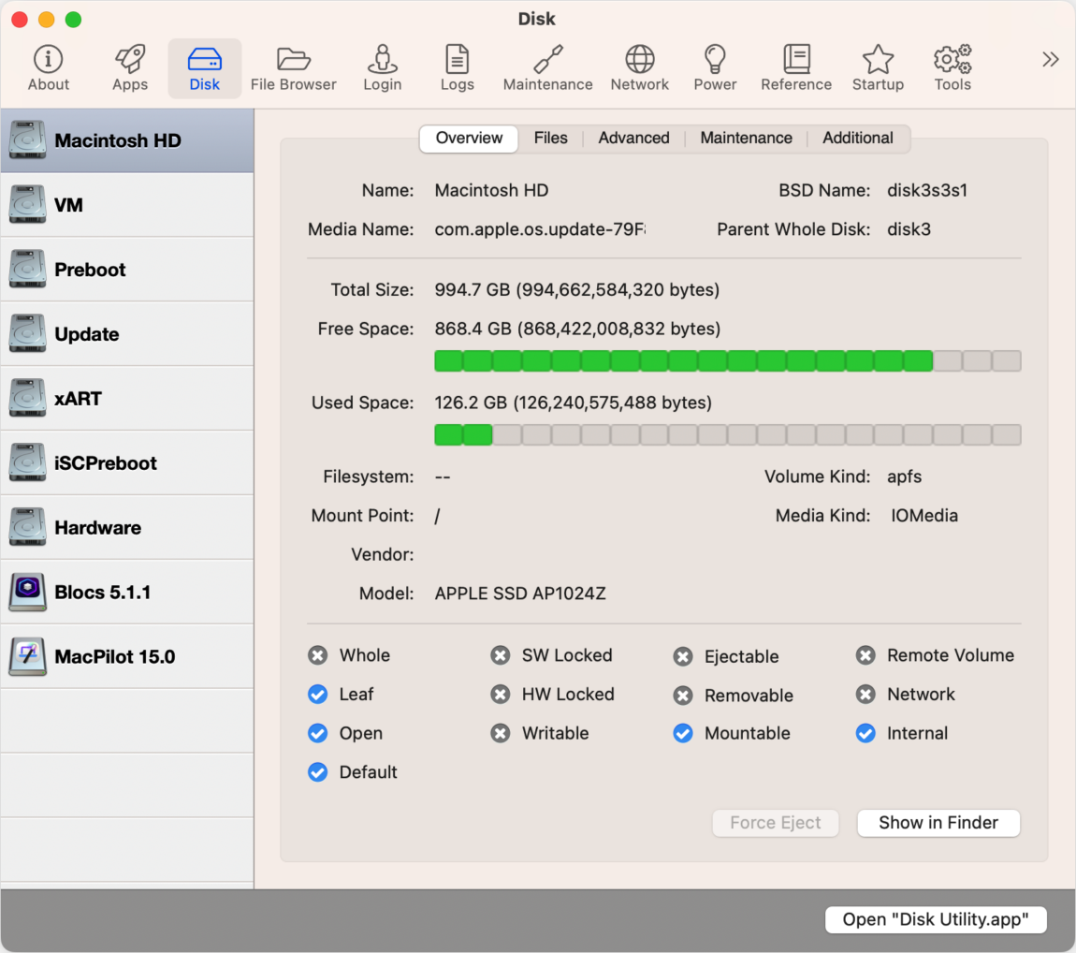1076x953 pixels.
Task: Click the SW Locked status indicator
Action: coord(501,655)
